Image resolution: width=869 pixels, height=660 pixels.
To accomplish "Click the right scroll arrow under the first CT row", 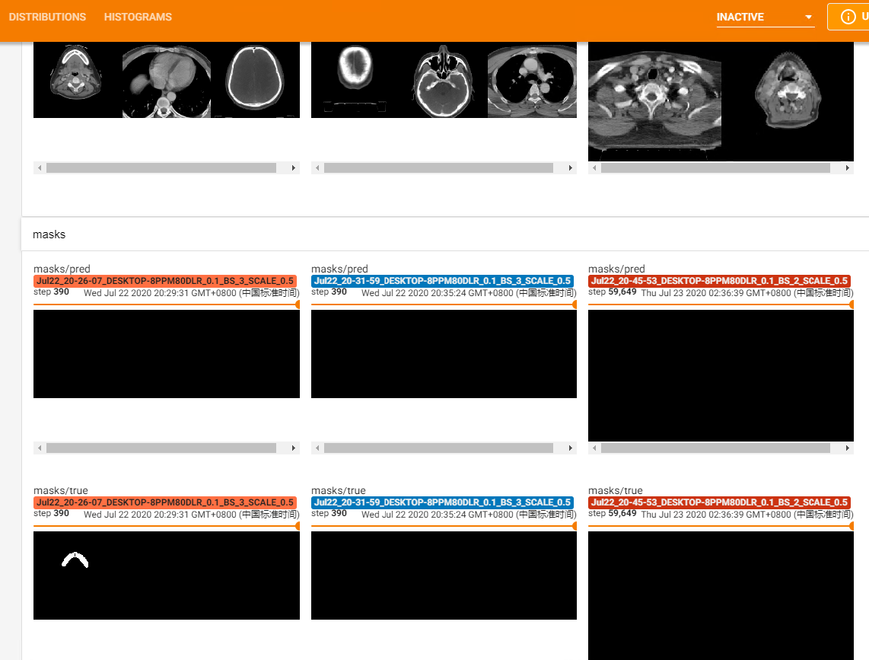I will [294, 167].
